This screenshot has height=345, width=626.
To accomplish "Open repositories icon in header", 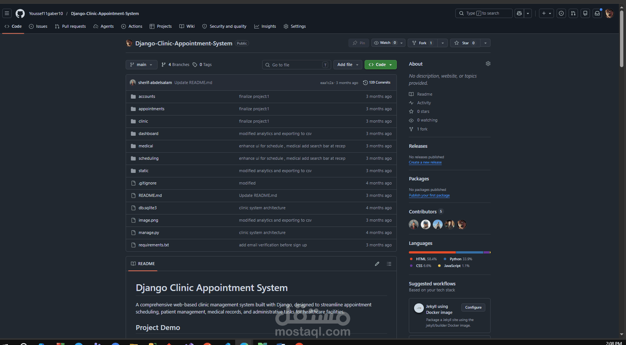I will pos(585,13).
